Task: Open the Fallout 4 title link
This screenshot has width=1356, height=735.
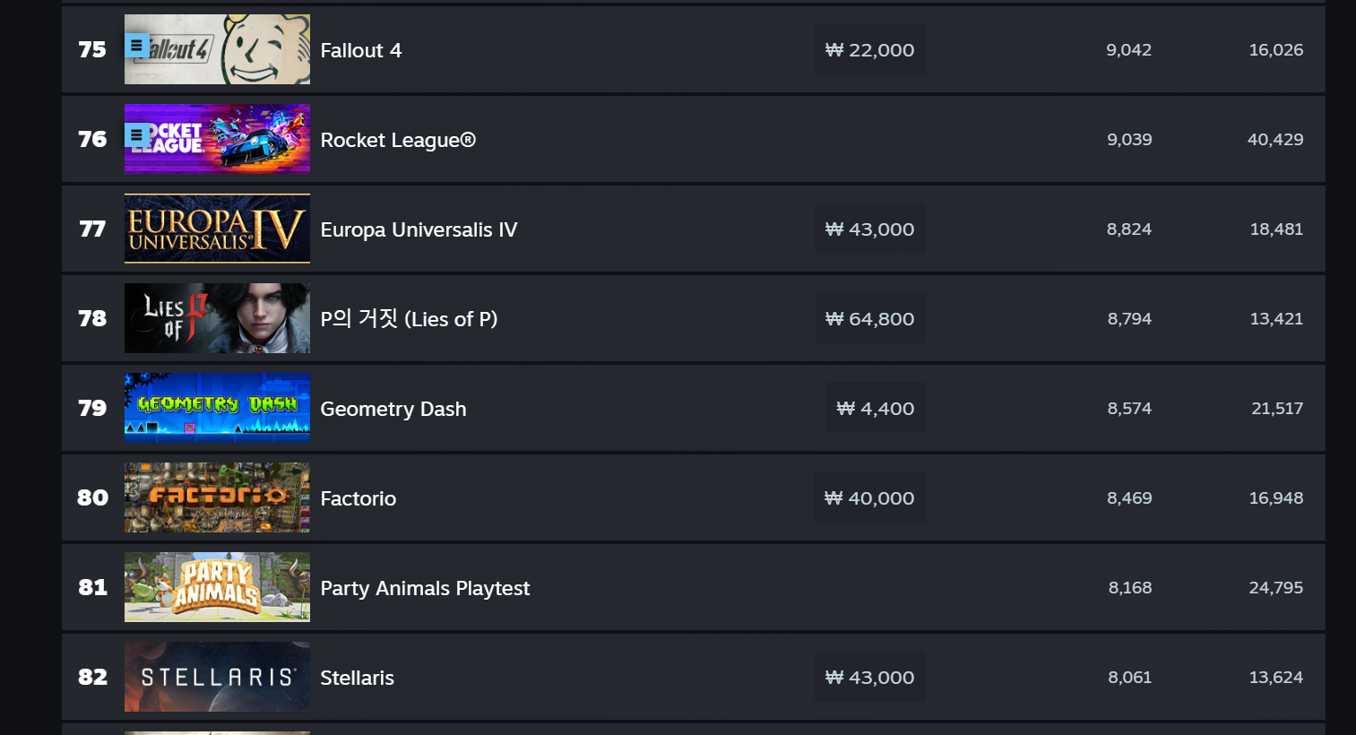Action: pyautogui.click(x=361, y=50)
